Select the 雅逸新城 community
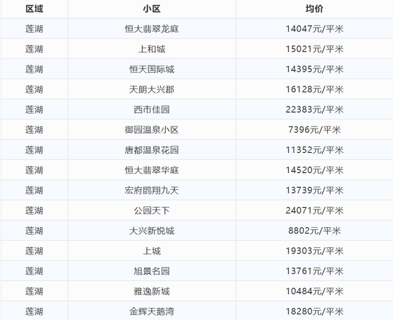393x320 pixels. [152, 291]
